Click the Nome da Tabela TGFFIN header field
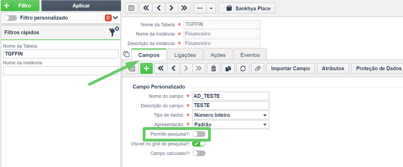This screenshot has width=403, height=167. (222, 24)
